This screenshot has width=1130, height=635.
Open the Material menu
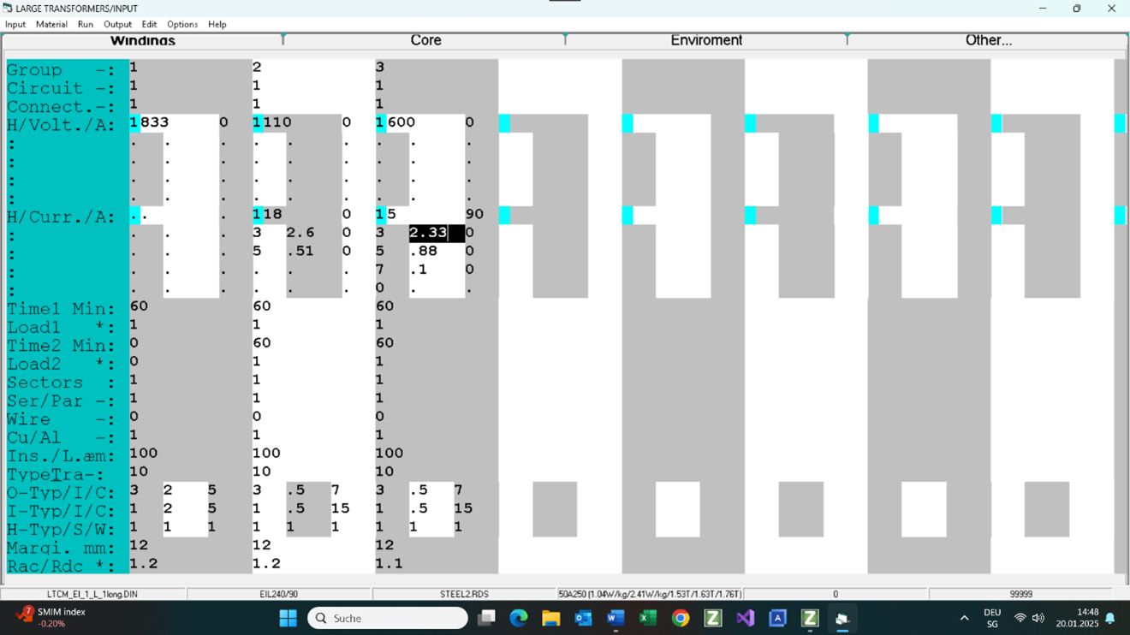[51, 25]
